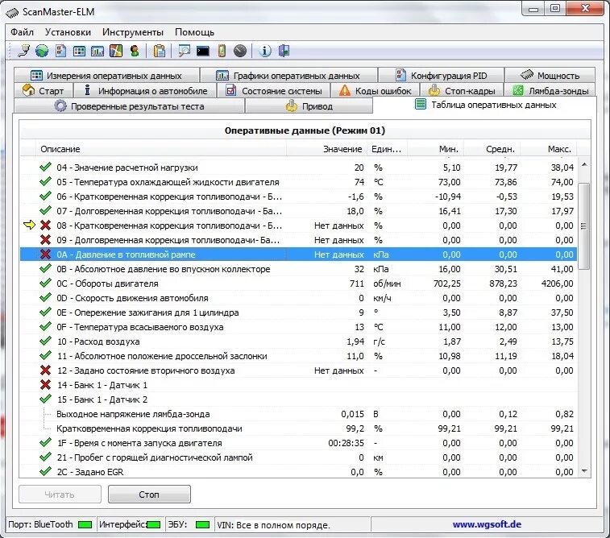The height and width of the screenshot is (538, 610).
Task: Click green check icon of row 0C
Action: 45,283
